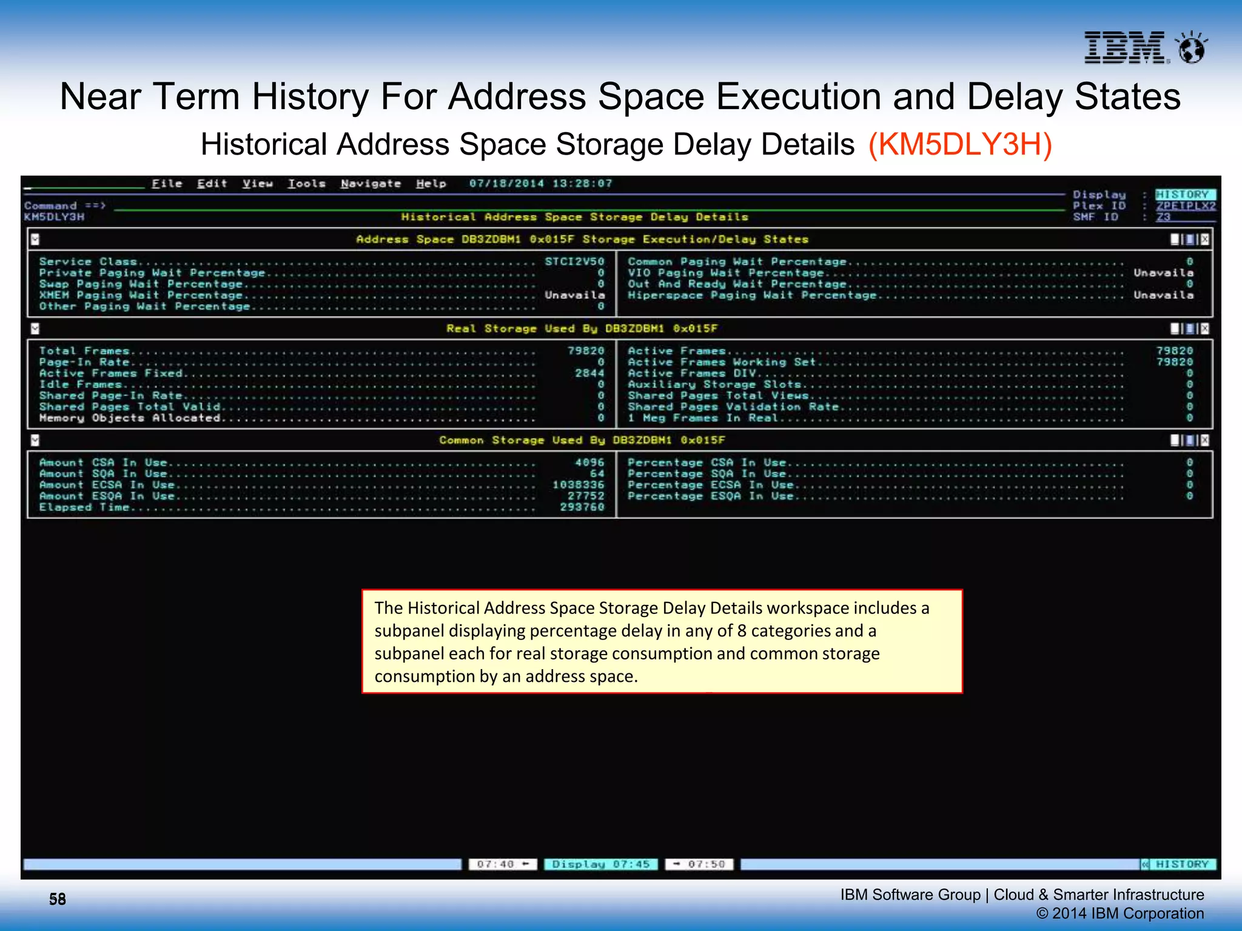Screen dimensions: 1242x931
Task: Click the Command input field
Action: coord(588,206)
